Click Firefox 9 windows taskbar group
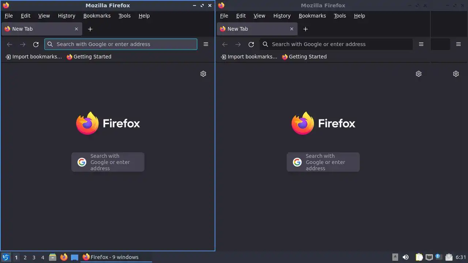Screen dimensions: 468x263 click(116, 257)
